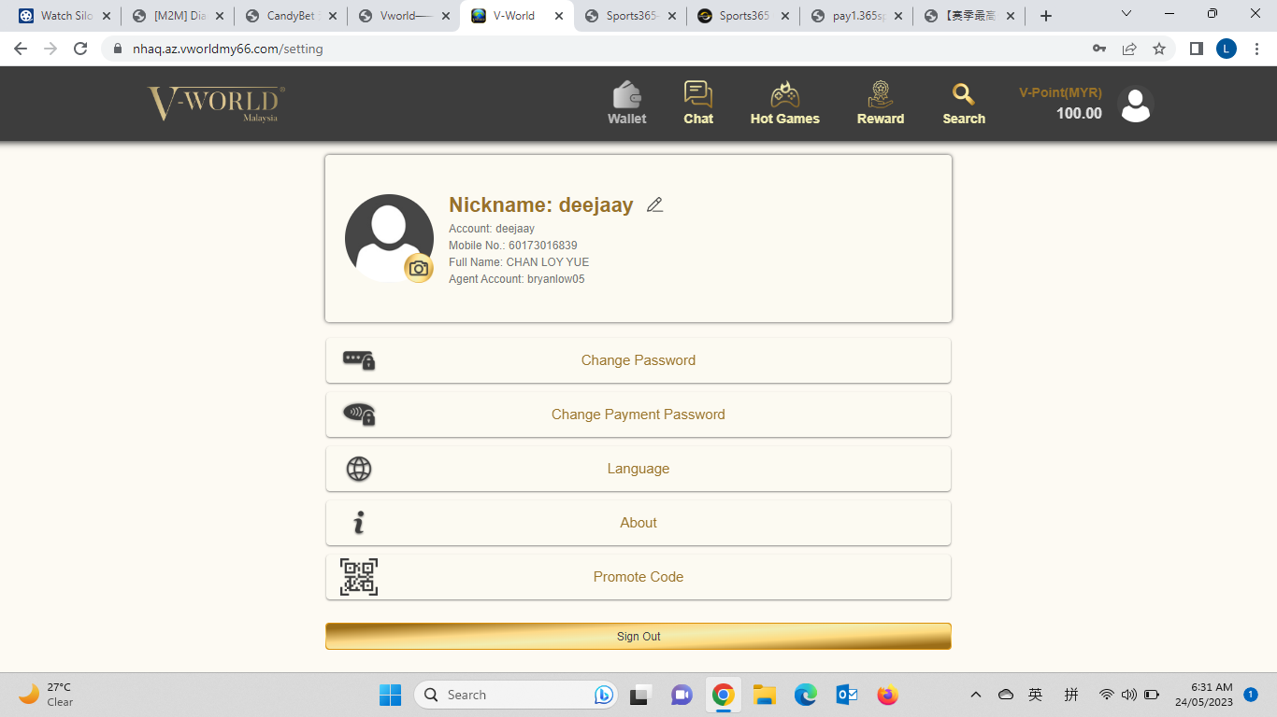Screen dimensions: 1277x717
Task: Click the V-World Malaysia logo
Action: (x=216, y=104)
